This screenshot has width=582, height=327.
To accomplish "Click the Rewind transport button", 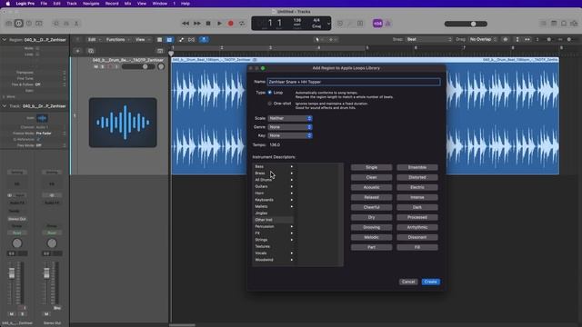I will (186, 24).
